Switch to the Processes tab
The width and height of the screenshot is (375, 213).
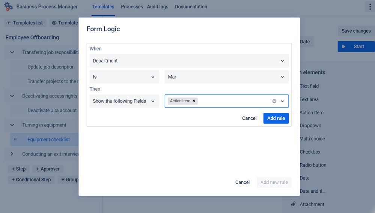[x=132, y=7]
